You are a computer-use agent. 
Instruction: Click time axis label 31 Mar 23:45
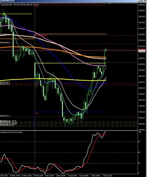pos(38,176)
